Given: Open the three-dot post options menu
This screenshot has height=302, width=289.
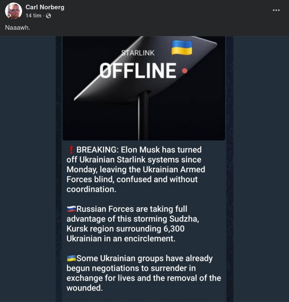Looking at the screenshot, I should coord(276,10).
